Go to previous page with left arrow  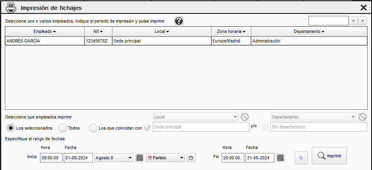[x=353, y=21]
